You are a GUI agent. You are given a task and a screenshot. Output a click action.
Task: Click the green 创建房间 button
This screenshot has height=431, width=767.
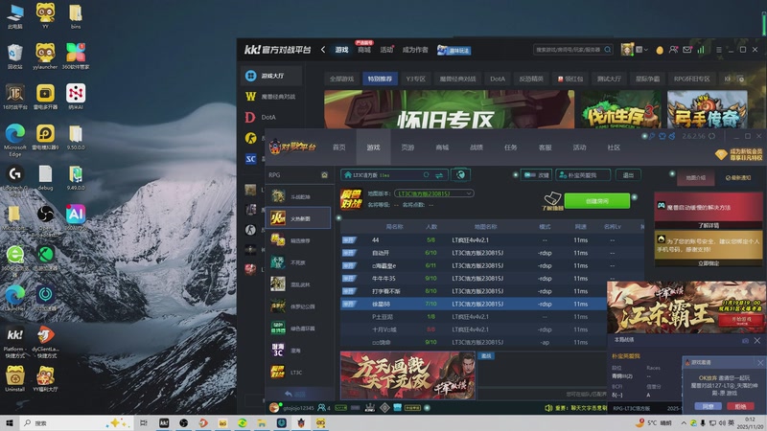[x=596, y=201]
